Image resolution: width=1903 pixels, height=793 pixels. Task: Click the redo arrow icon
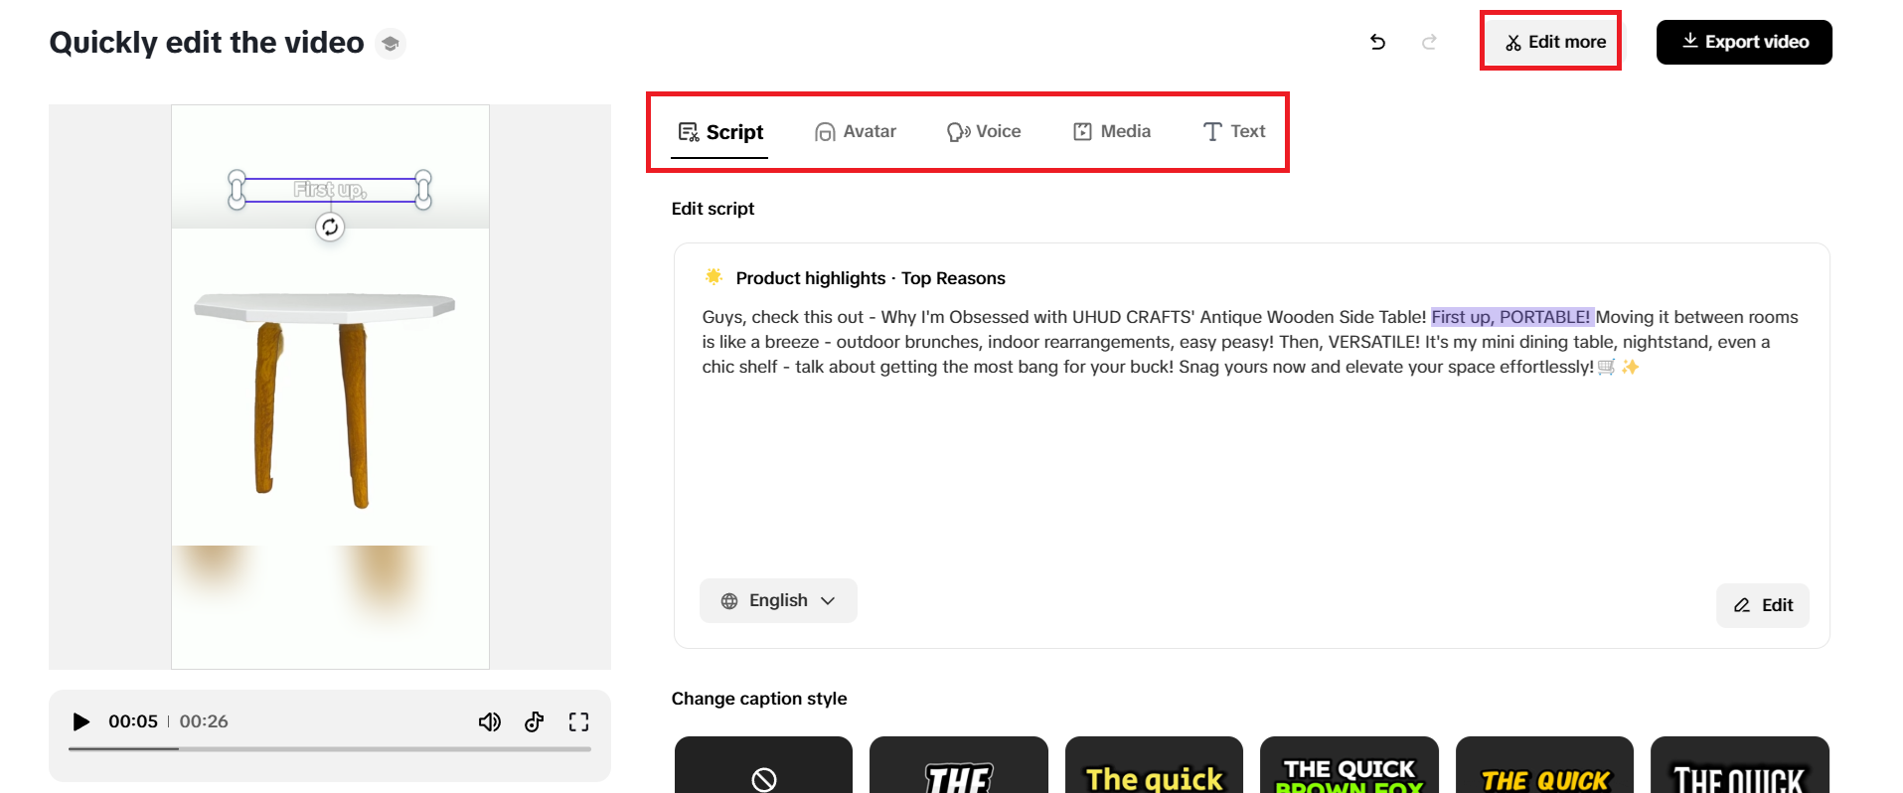[x=1429, y=42]
